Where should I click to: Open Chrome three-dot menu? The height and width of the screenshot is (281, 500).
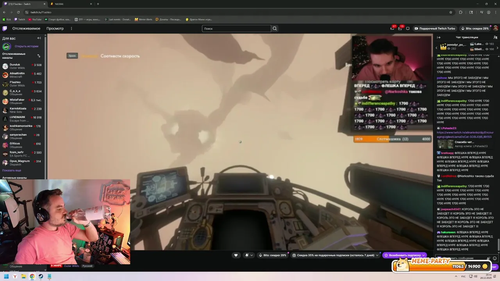pyautogui.click(x=495, y=12)
